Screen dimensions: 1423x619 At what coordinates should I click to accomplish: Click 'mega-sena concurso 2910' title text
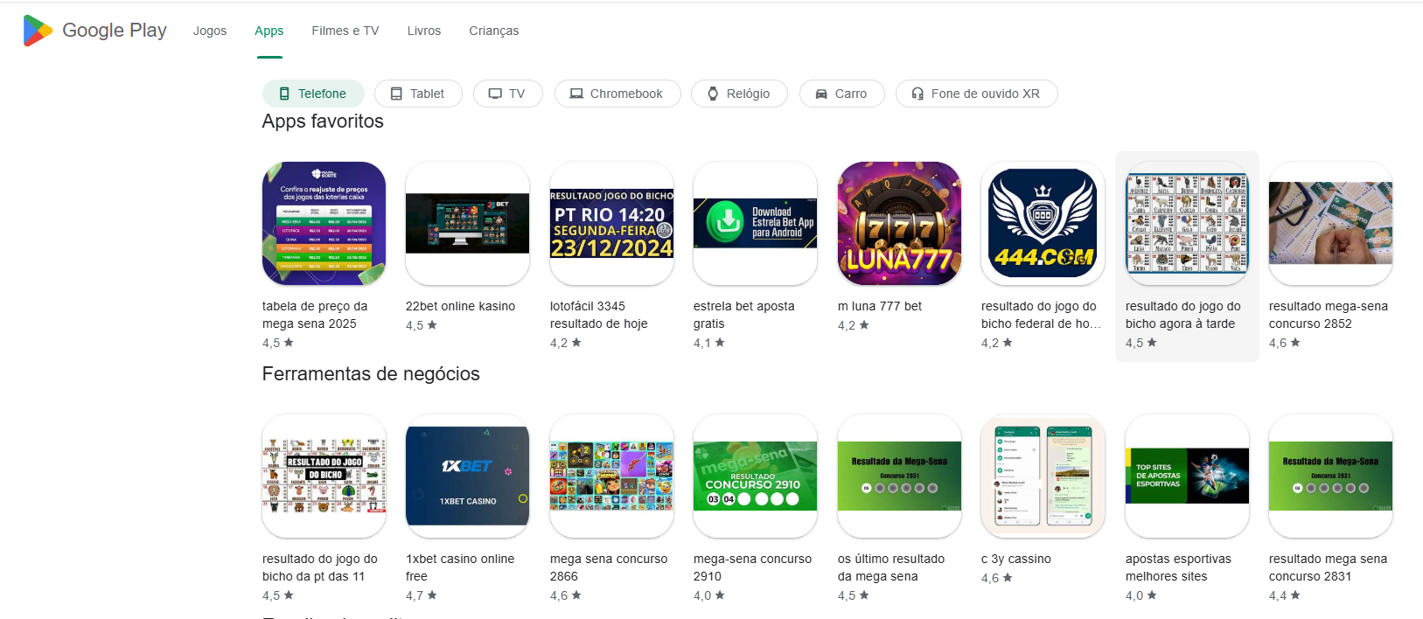[752, 567]
